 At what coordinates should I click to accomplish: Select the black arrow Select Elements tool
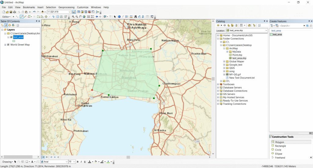[115, 17]
